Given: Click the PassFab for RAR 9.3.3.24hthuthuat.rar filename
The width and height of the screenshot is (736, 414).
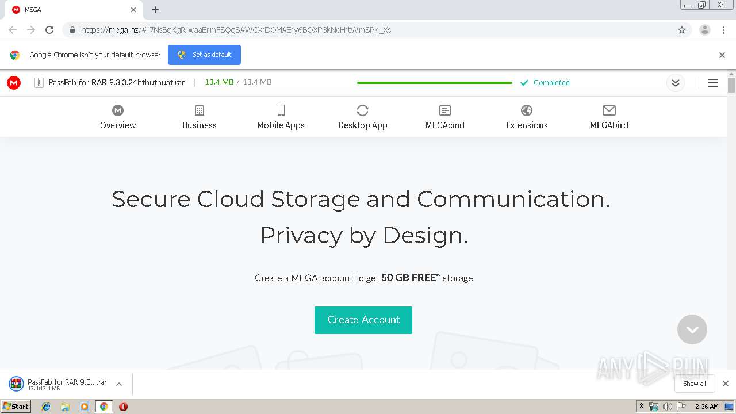Looking at the screenshot, I should click(117, 82).
